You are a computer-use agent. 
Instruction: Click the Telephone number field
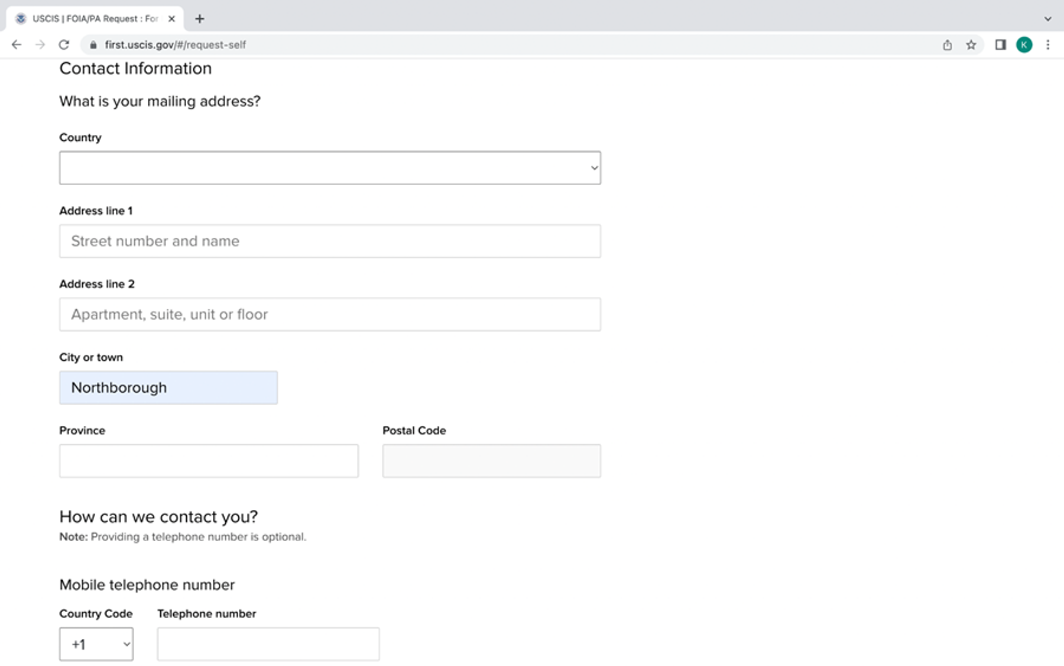pyautogui.click(x=268, y=644)
